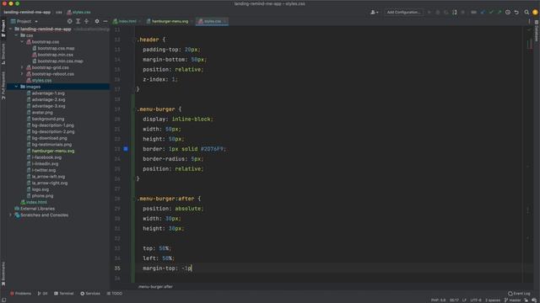Select background.png in images folder
Viewport: 540px width, 303px height.
coord(48,119)
